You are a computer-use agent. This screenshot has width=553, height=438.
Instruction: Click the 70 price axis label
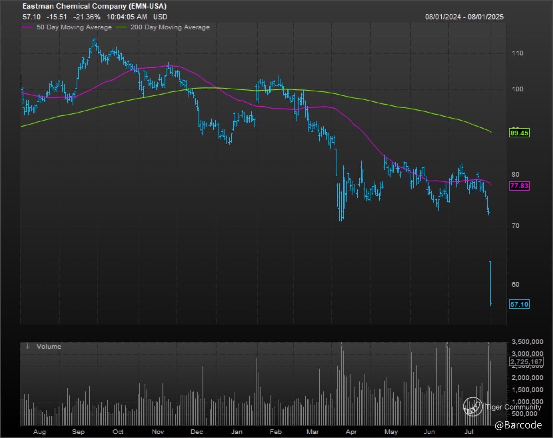coord(515,226)
